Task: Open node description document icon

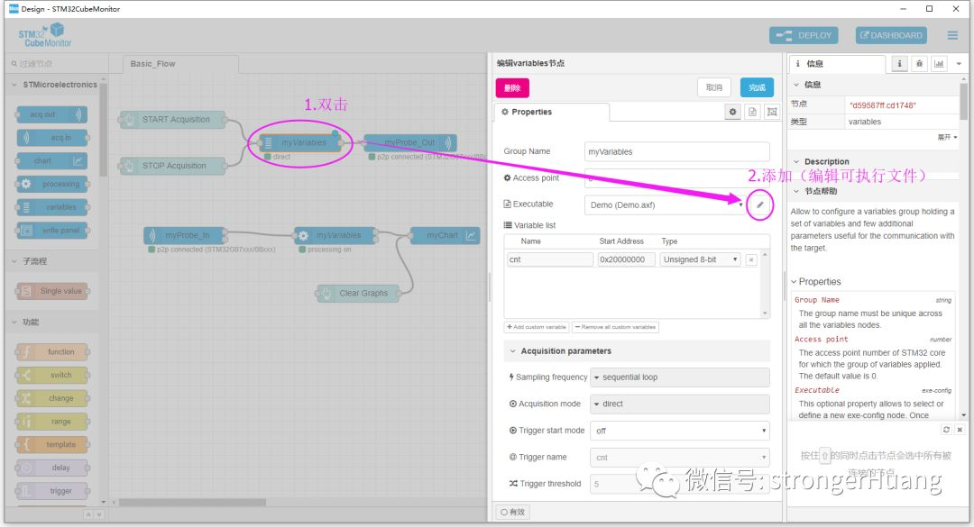Action: 752,112
